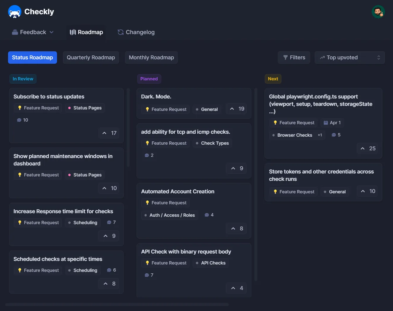Screen dimensions: 393x311
Task: Click the lightbulb on Dark. Mode. card
Action: pos(147,109)
